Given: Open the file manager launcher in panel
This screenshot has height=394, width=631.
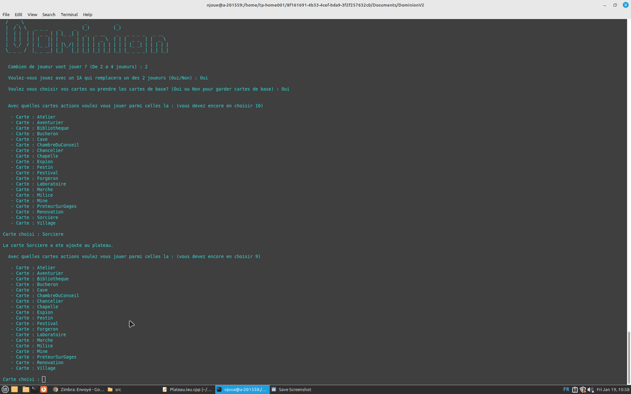Looking at the screenshot, I should click(x=26, y=389).
